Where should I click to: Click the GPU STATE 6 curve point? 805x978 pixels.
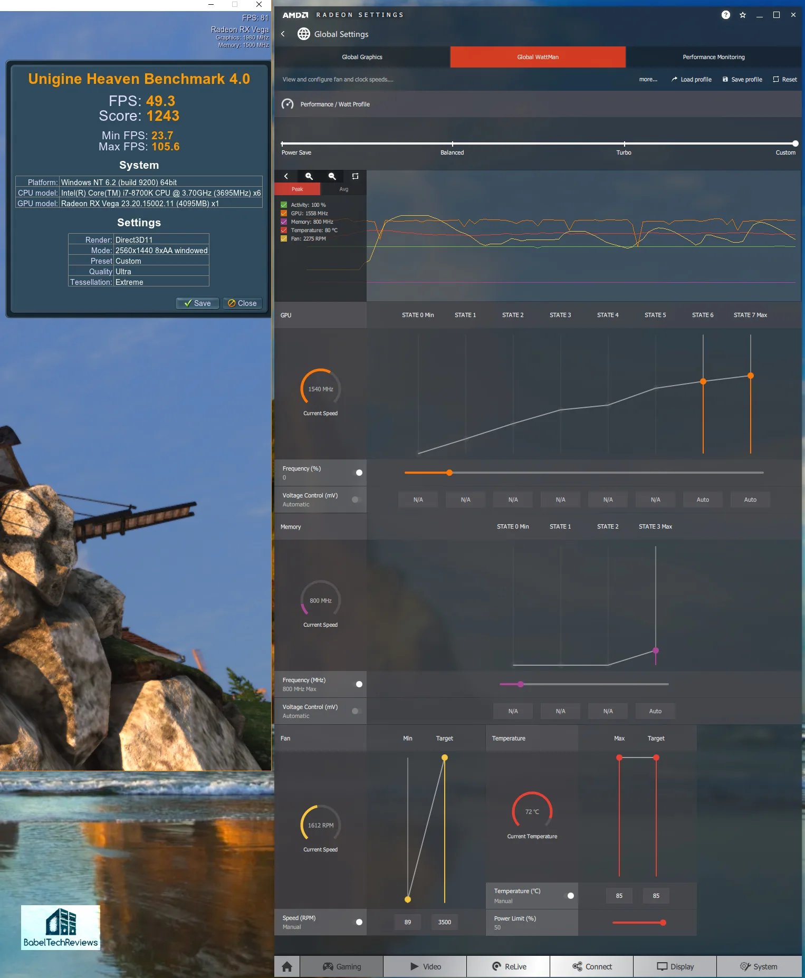(x=703, y=381)
